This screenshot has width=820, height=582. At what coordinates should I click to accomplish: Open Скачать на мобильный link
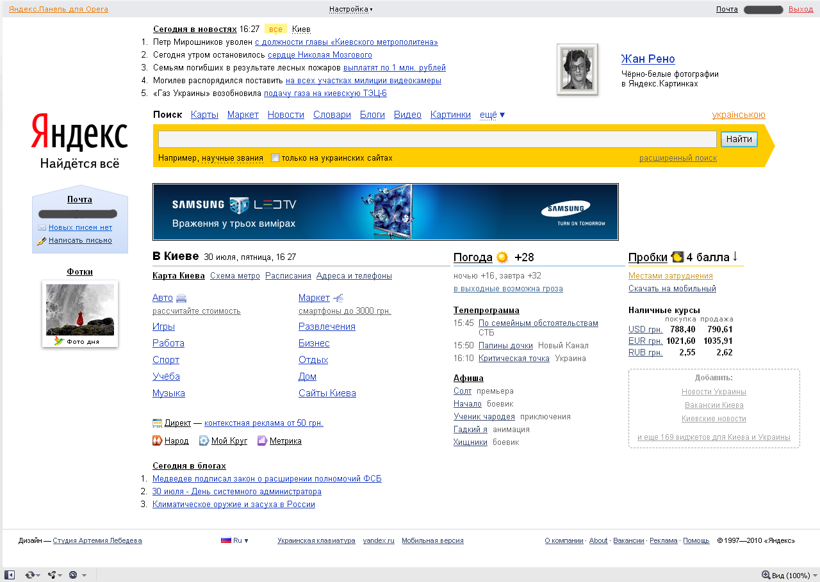(x=672, y=289)
